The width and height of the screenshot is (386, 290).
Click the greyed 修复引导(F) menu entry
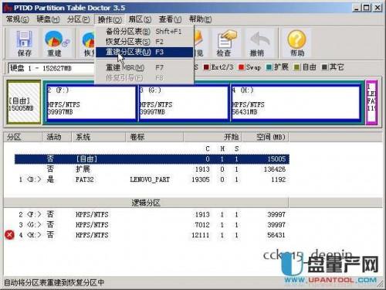coord(144,77)
